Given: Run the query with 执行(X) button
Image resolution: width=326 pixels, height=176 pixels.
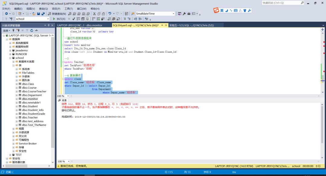Looking at the screenshot, I should pyautogui.click(x=59, y=19).
